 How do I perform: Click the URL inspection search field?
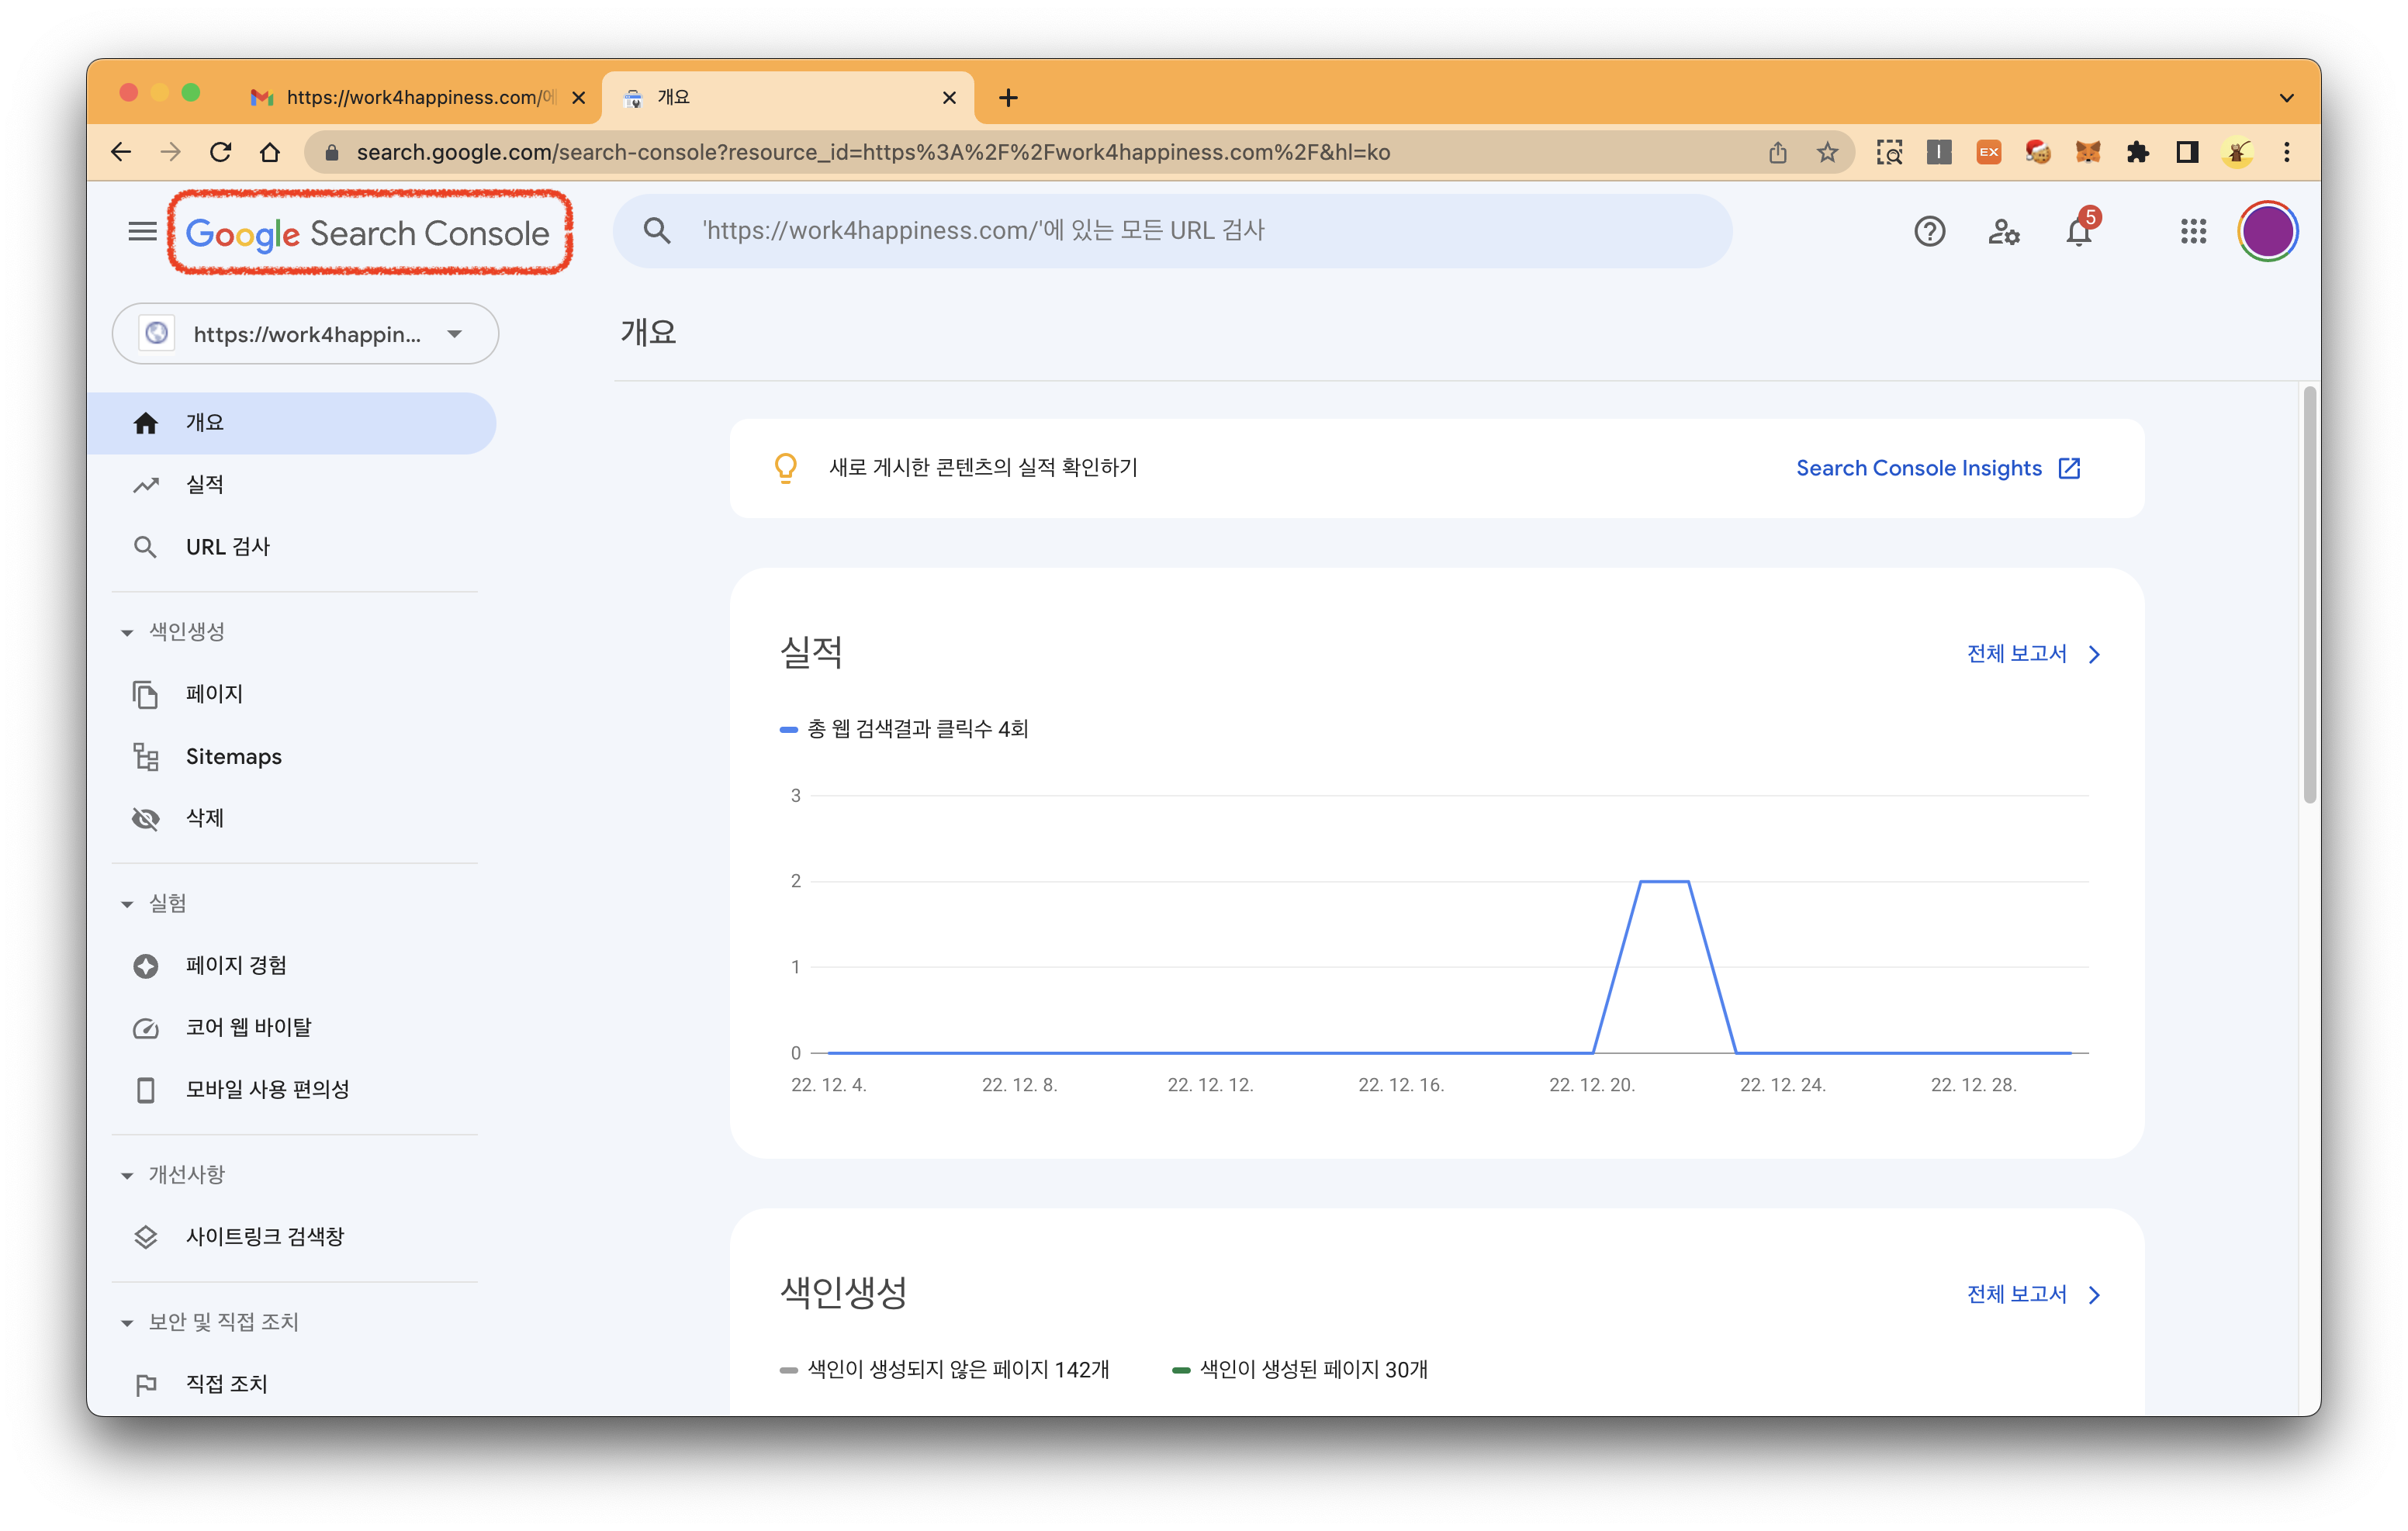coord(1172,231)
